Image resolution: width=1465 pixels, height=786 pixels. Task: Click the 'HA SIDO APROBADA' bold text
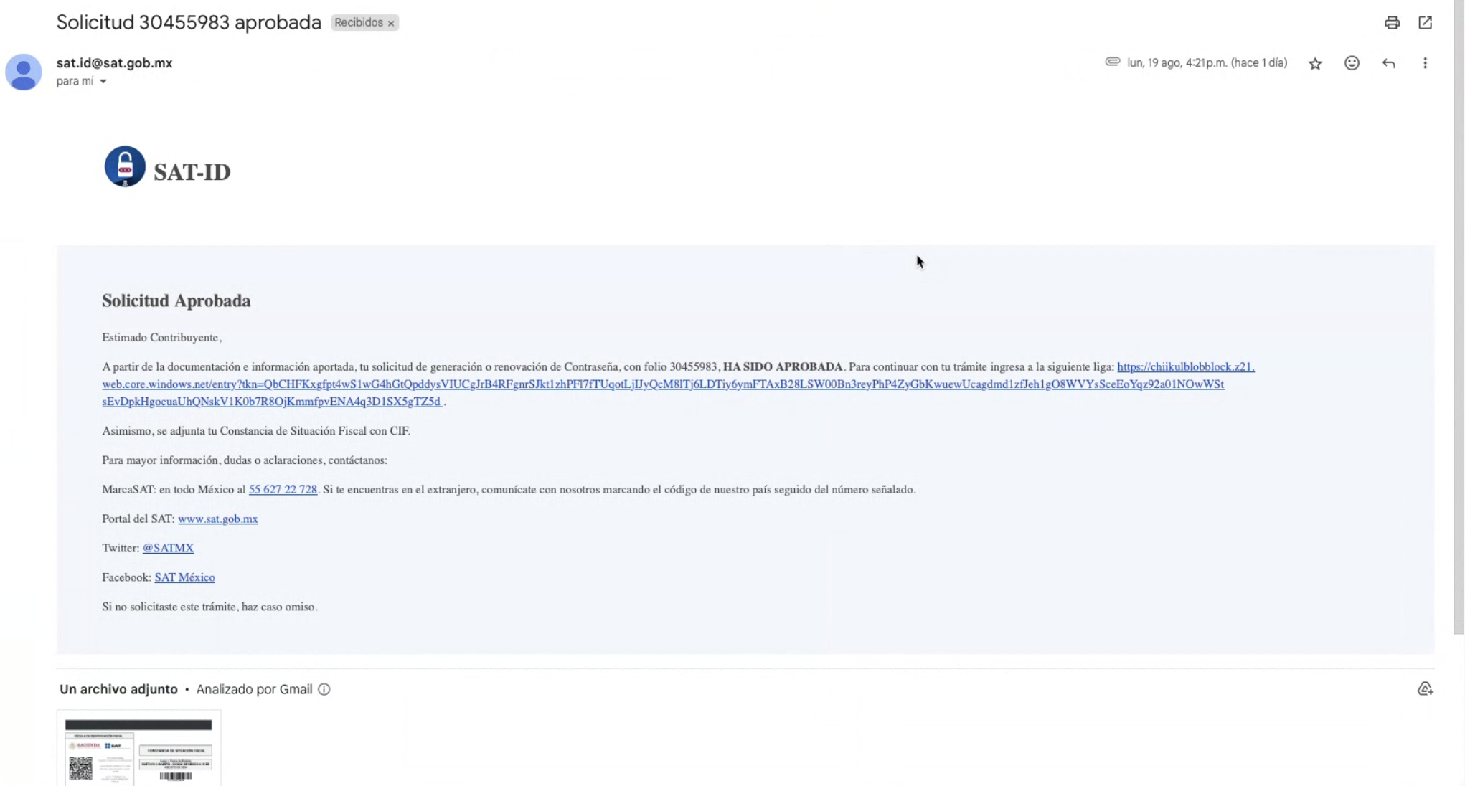(x=783, y=367)
